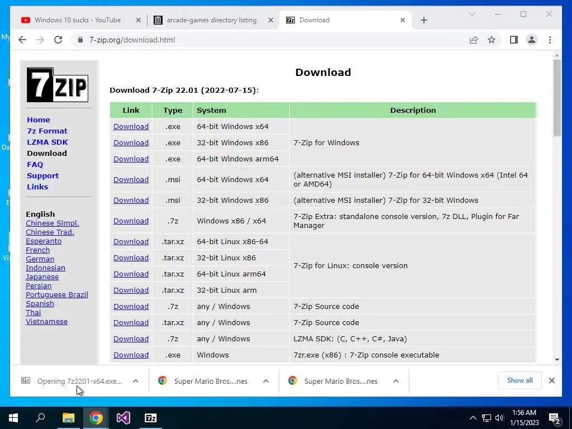Click the share page icon
Image resolution: width=572 pixels, height=429 pixels.
pyautogui.click(x=474, y=40)
